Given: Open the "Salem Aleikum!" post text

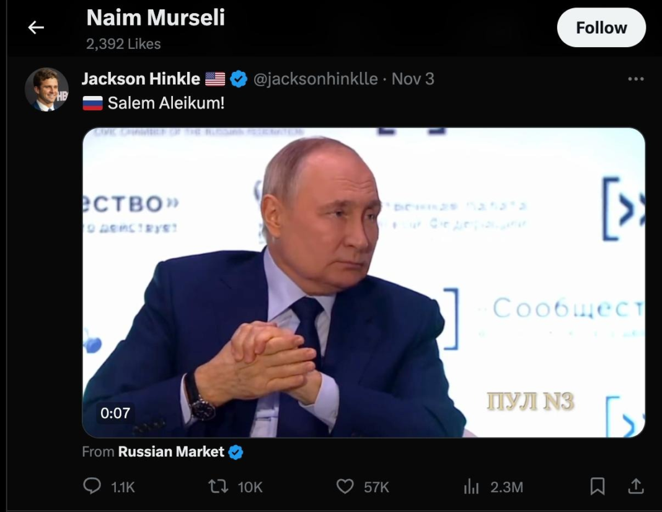Looking at the screenshot, I should coord(165,103).
